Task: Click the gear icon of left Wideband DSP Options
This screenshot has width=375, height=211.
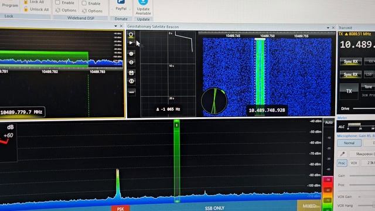Action: pyautogui.click(x=57, y=11)
